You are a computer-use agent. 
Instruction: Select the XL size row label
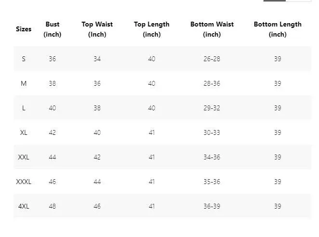tap(24, 132)
